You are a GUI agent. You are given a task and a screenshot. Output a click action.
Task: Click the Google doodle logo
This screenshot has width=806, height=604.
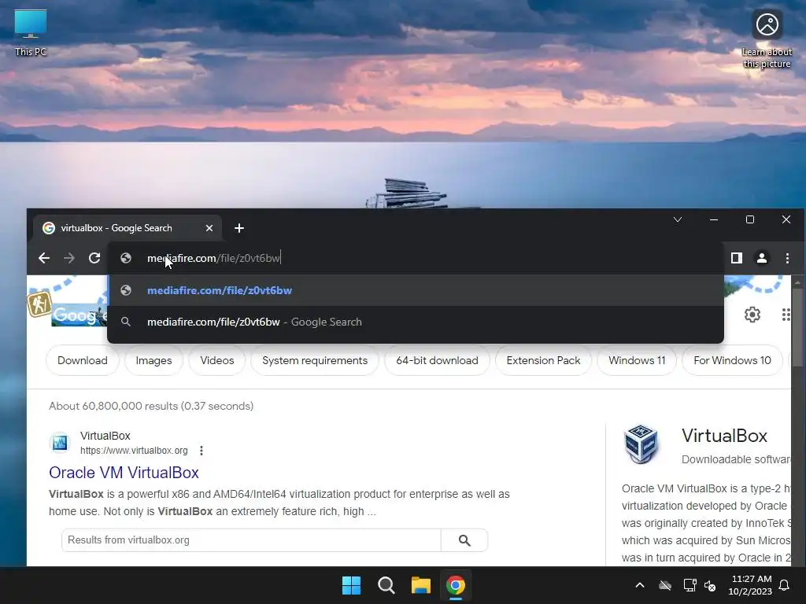(78, 313)
